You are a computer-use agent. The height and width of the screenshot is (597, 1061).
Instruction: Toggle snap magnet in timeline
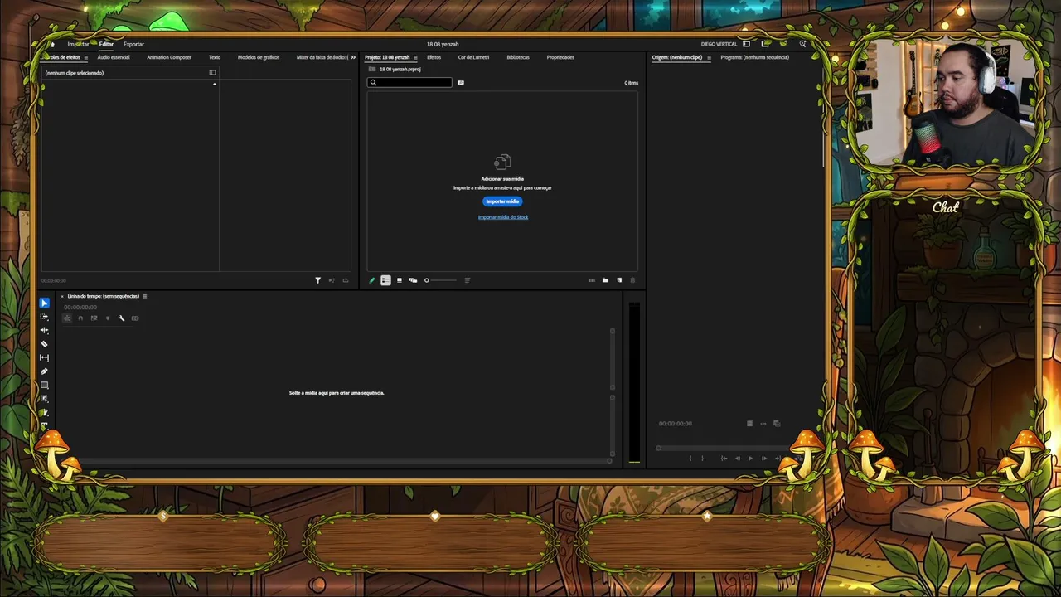click(x=80, y=318)
